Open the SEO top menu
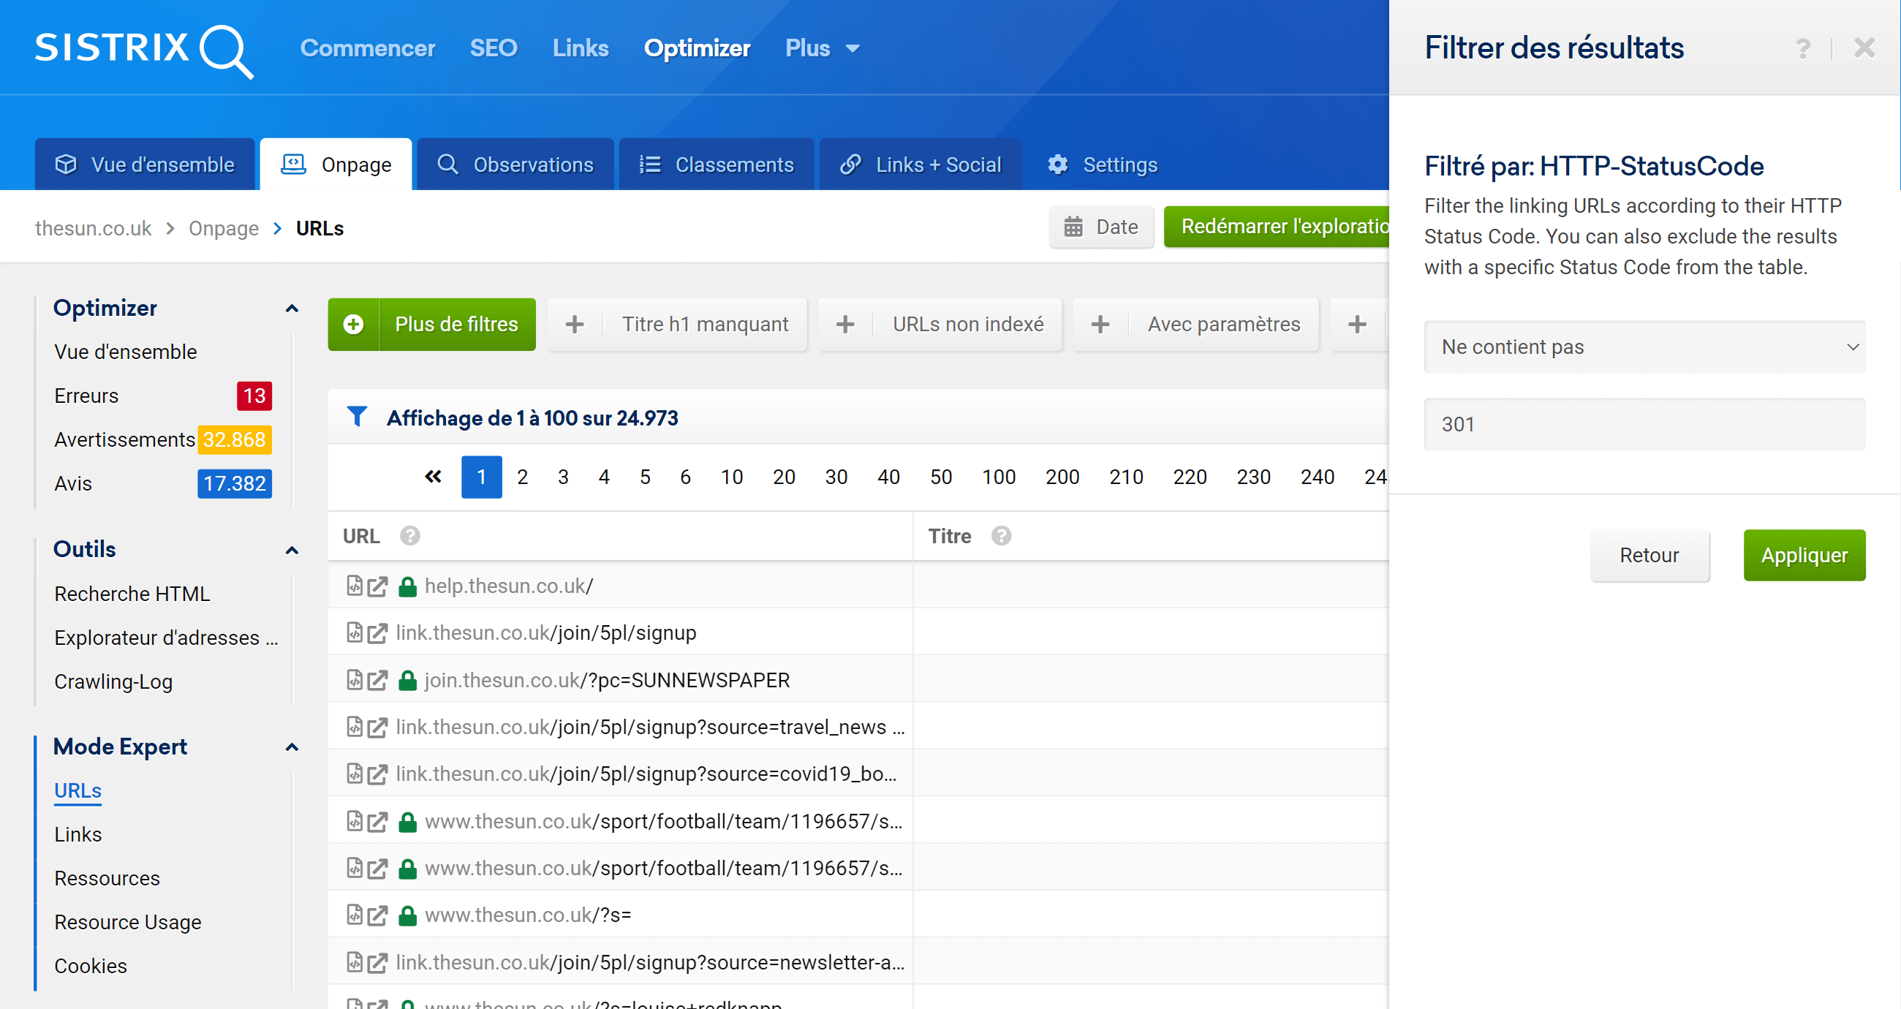 (494, 49)
